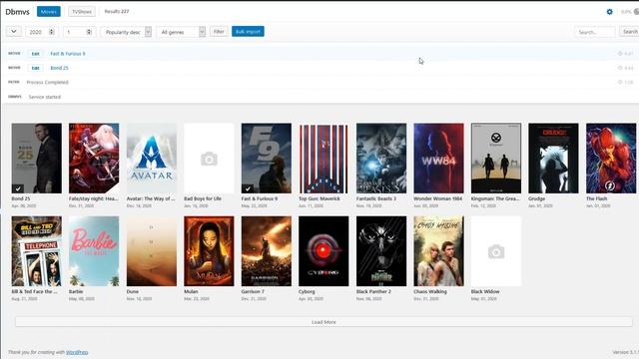
Task: Click the Process Completed log message
Action: click(47, 82)
